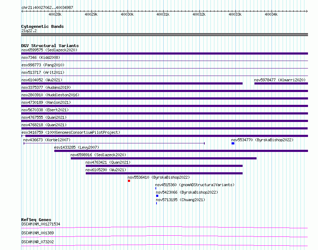Click the 40028k ruler tick label
Image resolution: width=318 pixels, height=250 pixels.
55,14
